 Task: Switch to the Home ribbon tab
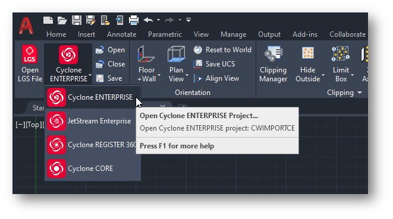56,34
